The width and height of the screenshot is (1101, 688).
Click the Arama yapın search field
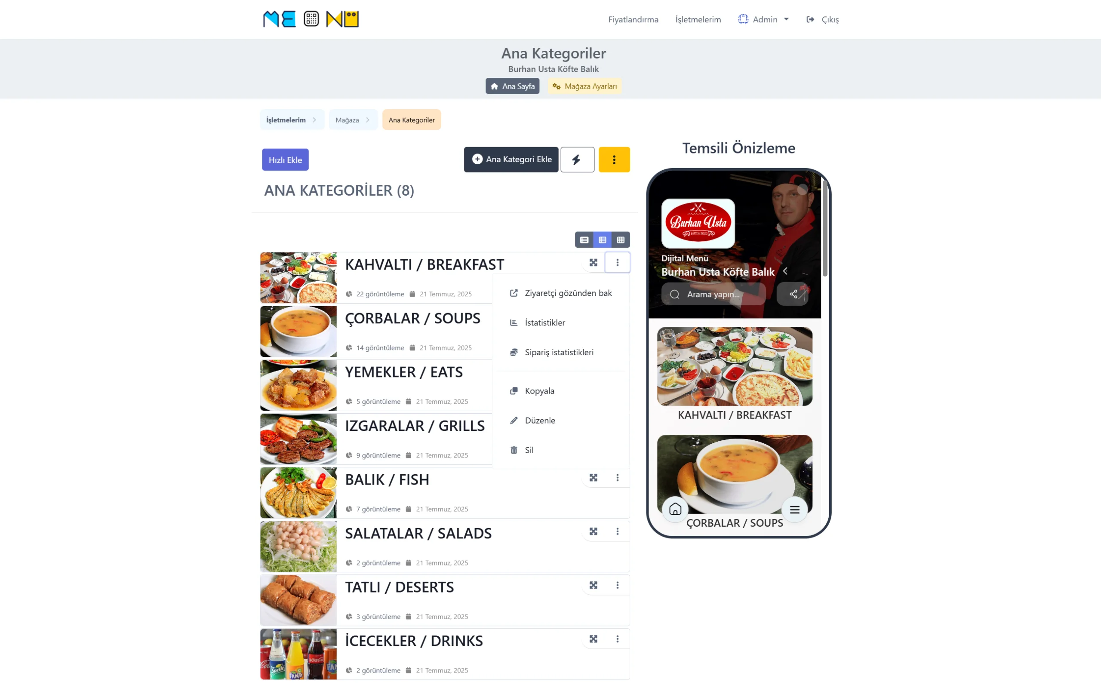(713, 294)
